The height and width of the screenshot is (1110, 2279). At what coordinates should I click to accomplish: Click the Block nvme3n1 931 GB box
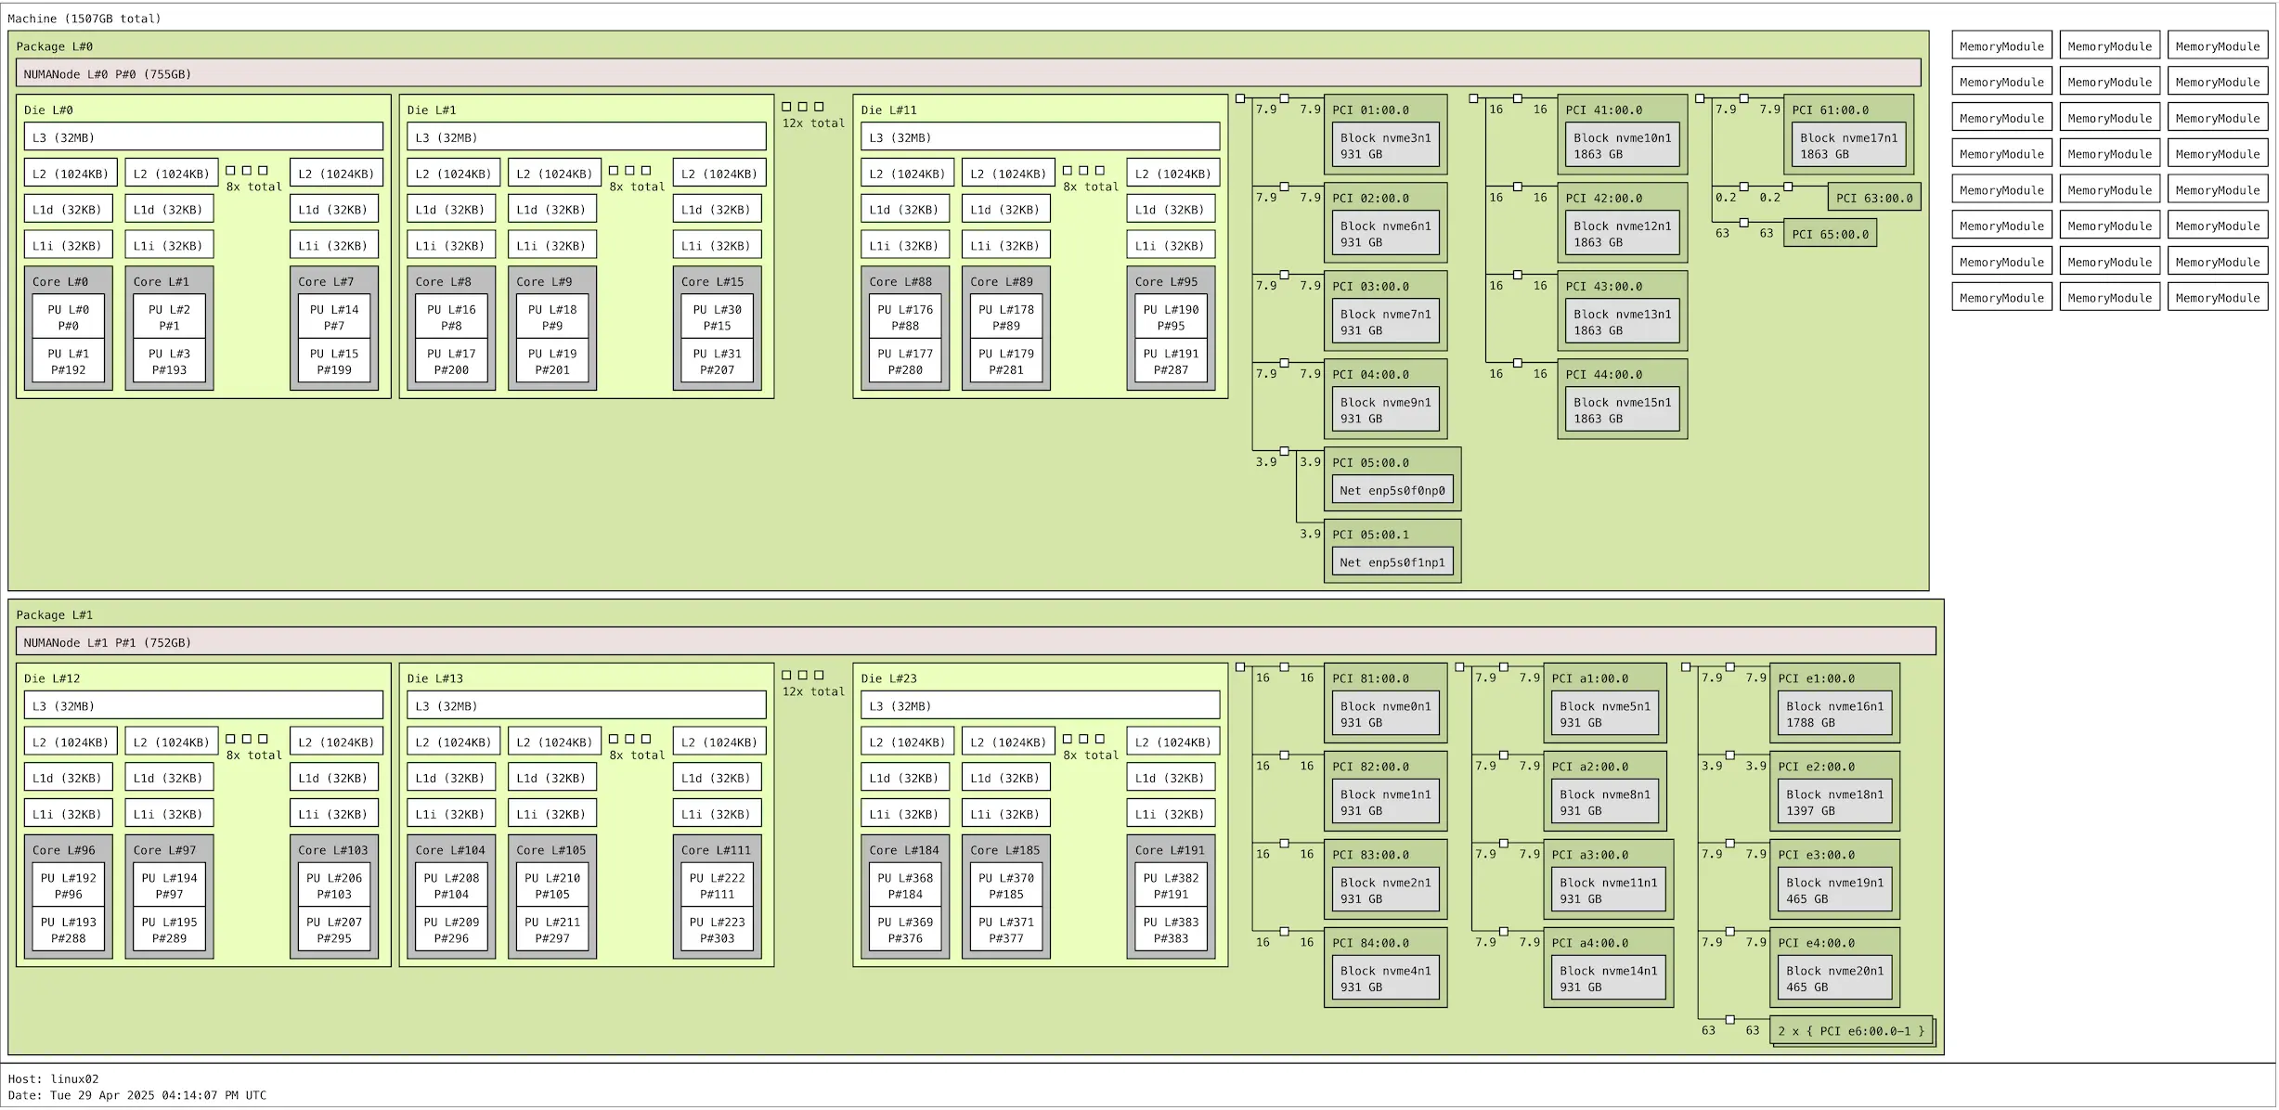tap(1386, 146)
